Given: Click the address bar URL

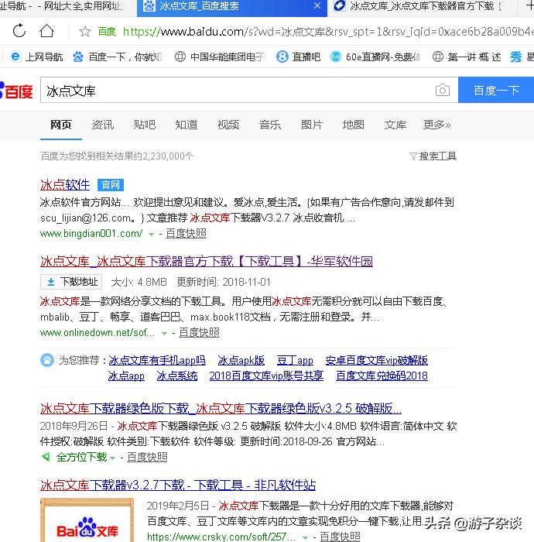Looking at the screenshot, I should point(328,32).
